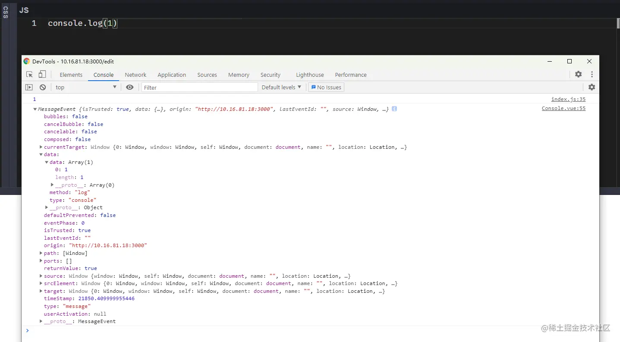The width and height of the screenshot is (620, 342).
Task: Switch to the Console tab
Action: (104, 75)
